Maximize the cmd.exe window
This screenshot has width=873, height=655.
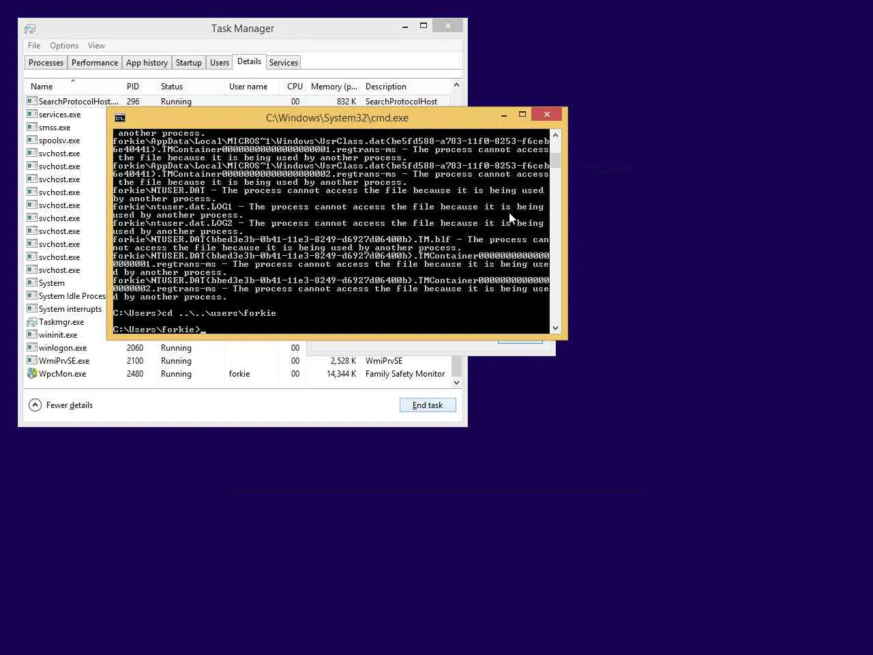coord(522,115)
